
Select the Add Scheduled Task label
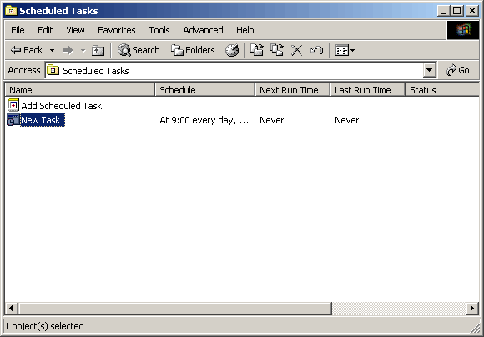click(62, 106)
